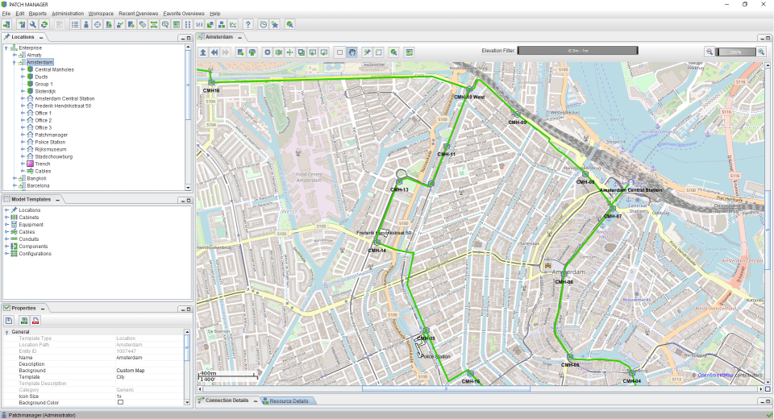Expand the Cabinets model templates node
This screenshot has width=774, height=419.
(6, 218)
